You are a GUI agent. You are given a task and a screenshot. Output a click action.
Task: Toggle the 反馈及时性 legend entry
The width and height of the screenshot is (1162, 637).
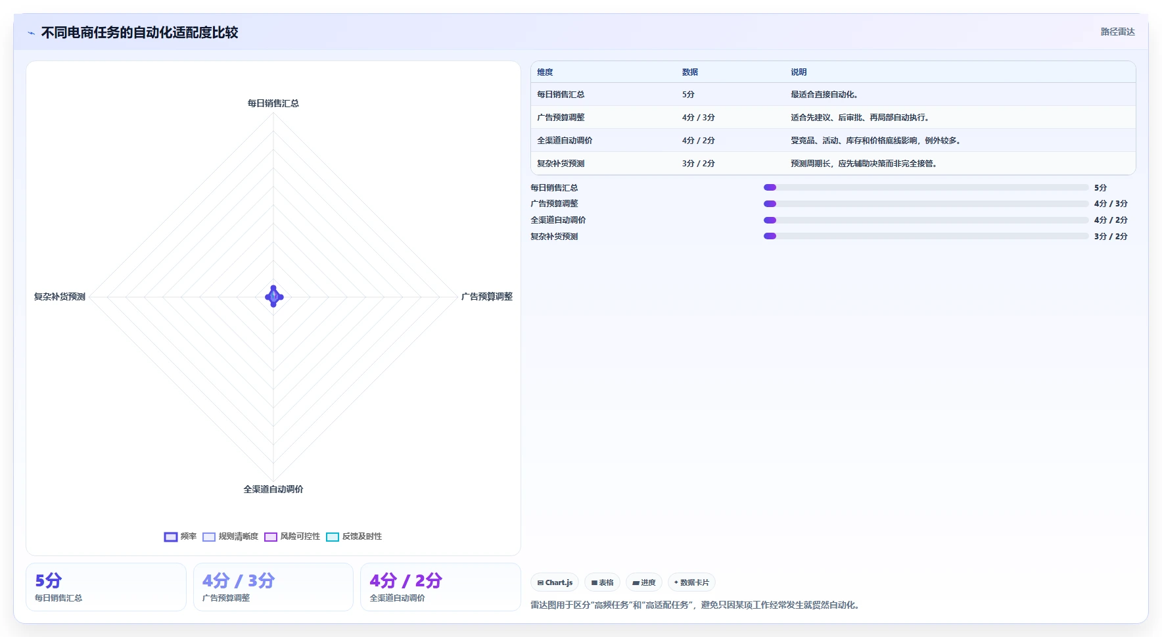(x=354, y=536)
